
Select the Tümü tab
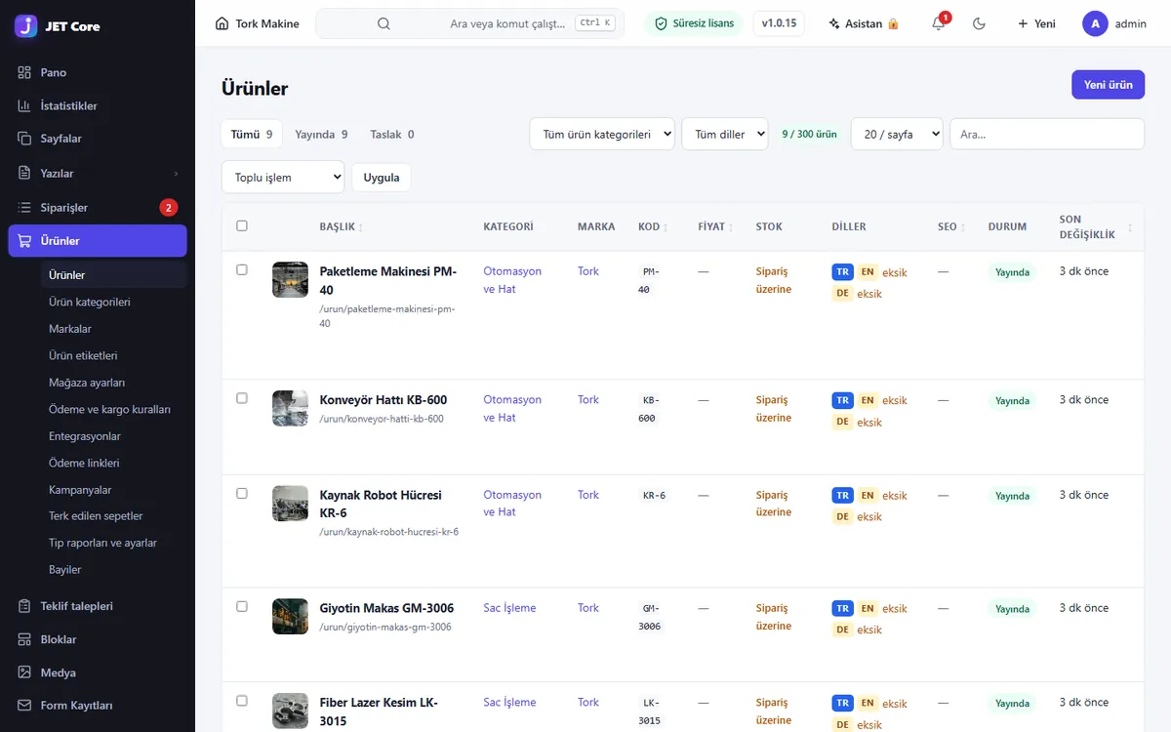pyautogui.click(x=252, y=135)
